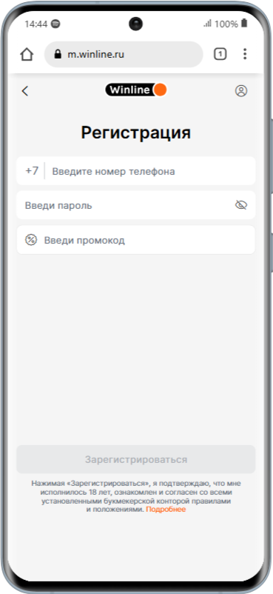Tap the +7 country code prefix

(32, 171)
